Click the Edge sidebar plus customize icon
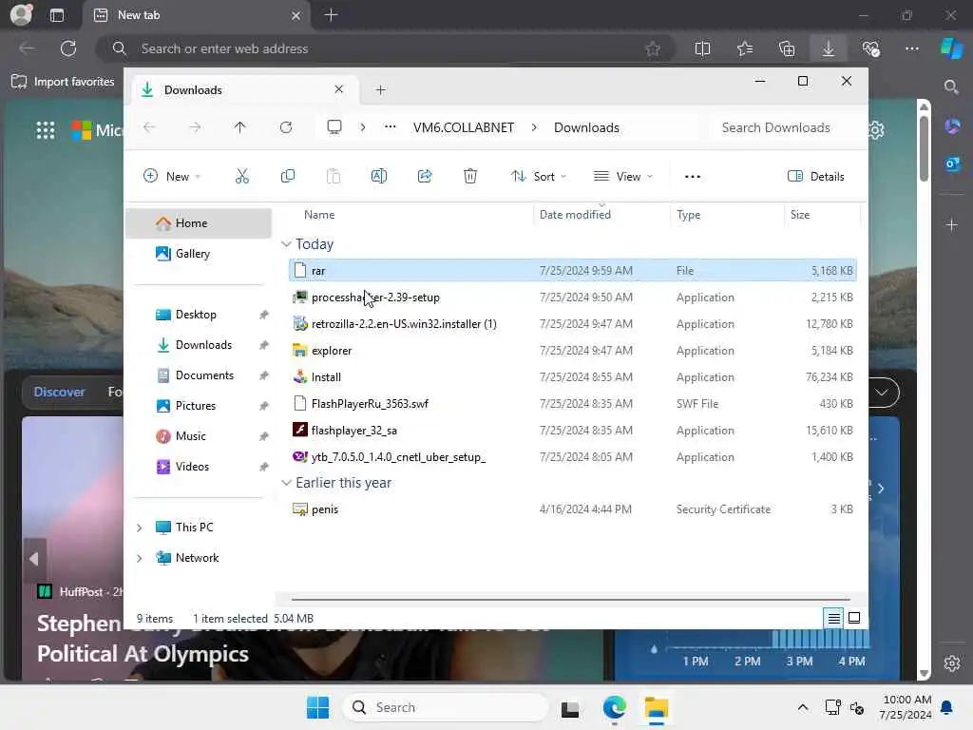Image resolution: width=973 pixels, height=730 pixels. (952, 224)
